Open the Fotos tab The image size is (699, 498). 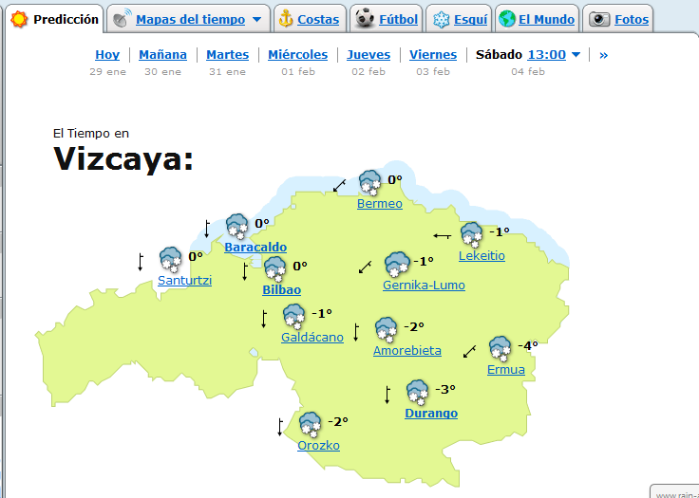(621, 19)
